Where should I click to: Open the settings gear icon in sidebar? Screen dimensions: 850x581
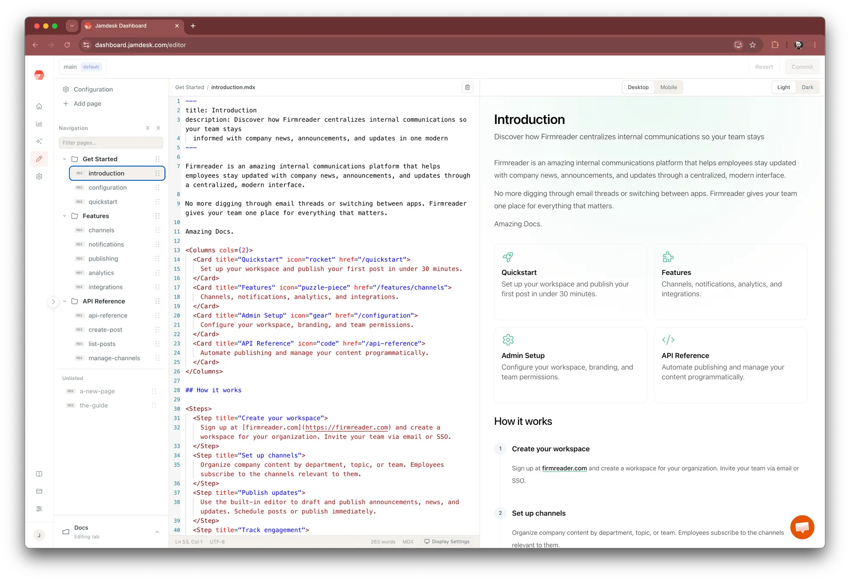tap(39, 176)
